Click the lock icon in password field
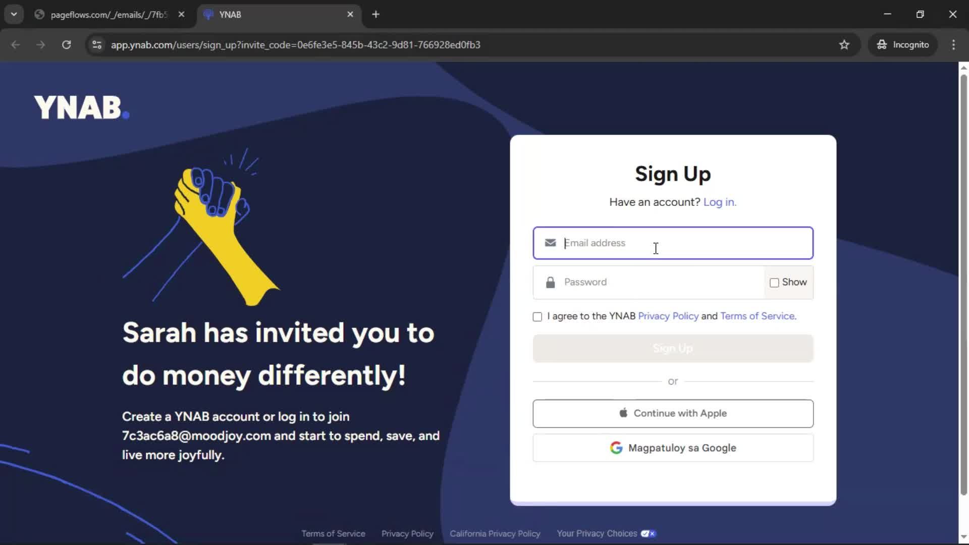 [x=550, y=282]
